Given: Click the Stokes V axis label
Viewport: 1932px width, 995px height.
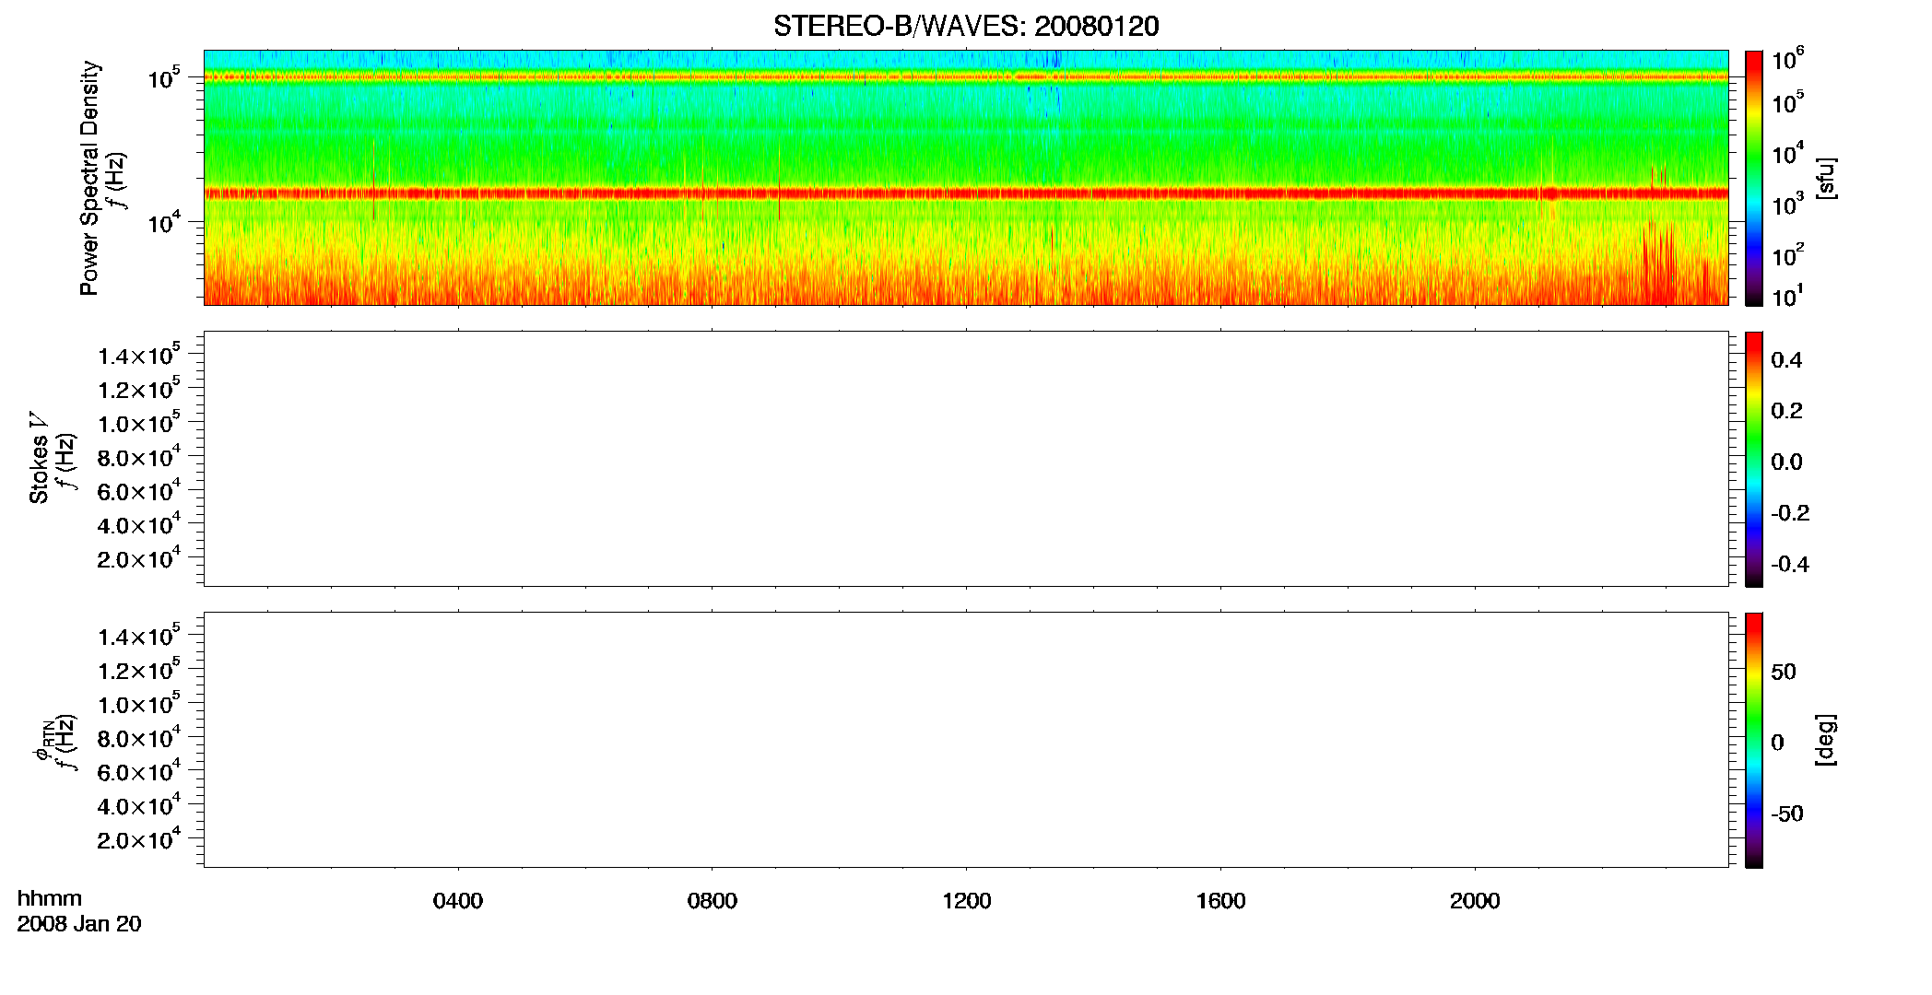Looking at the screenshot, I should [39, 459].
